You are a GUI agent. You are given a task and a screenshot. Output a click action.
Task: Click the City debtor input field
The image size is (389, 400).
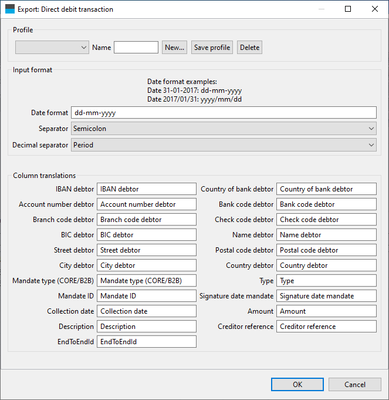coord(147,265)
